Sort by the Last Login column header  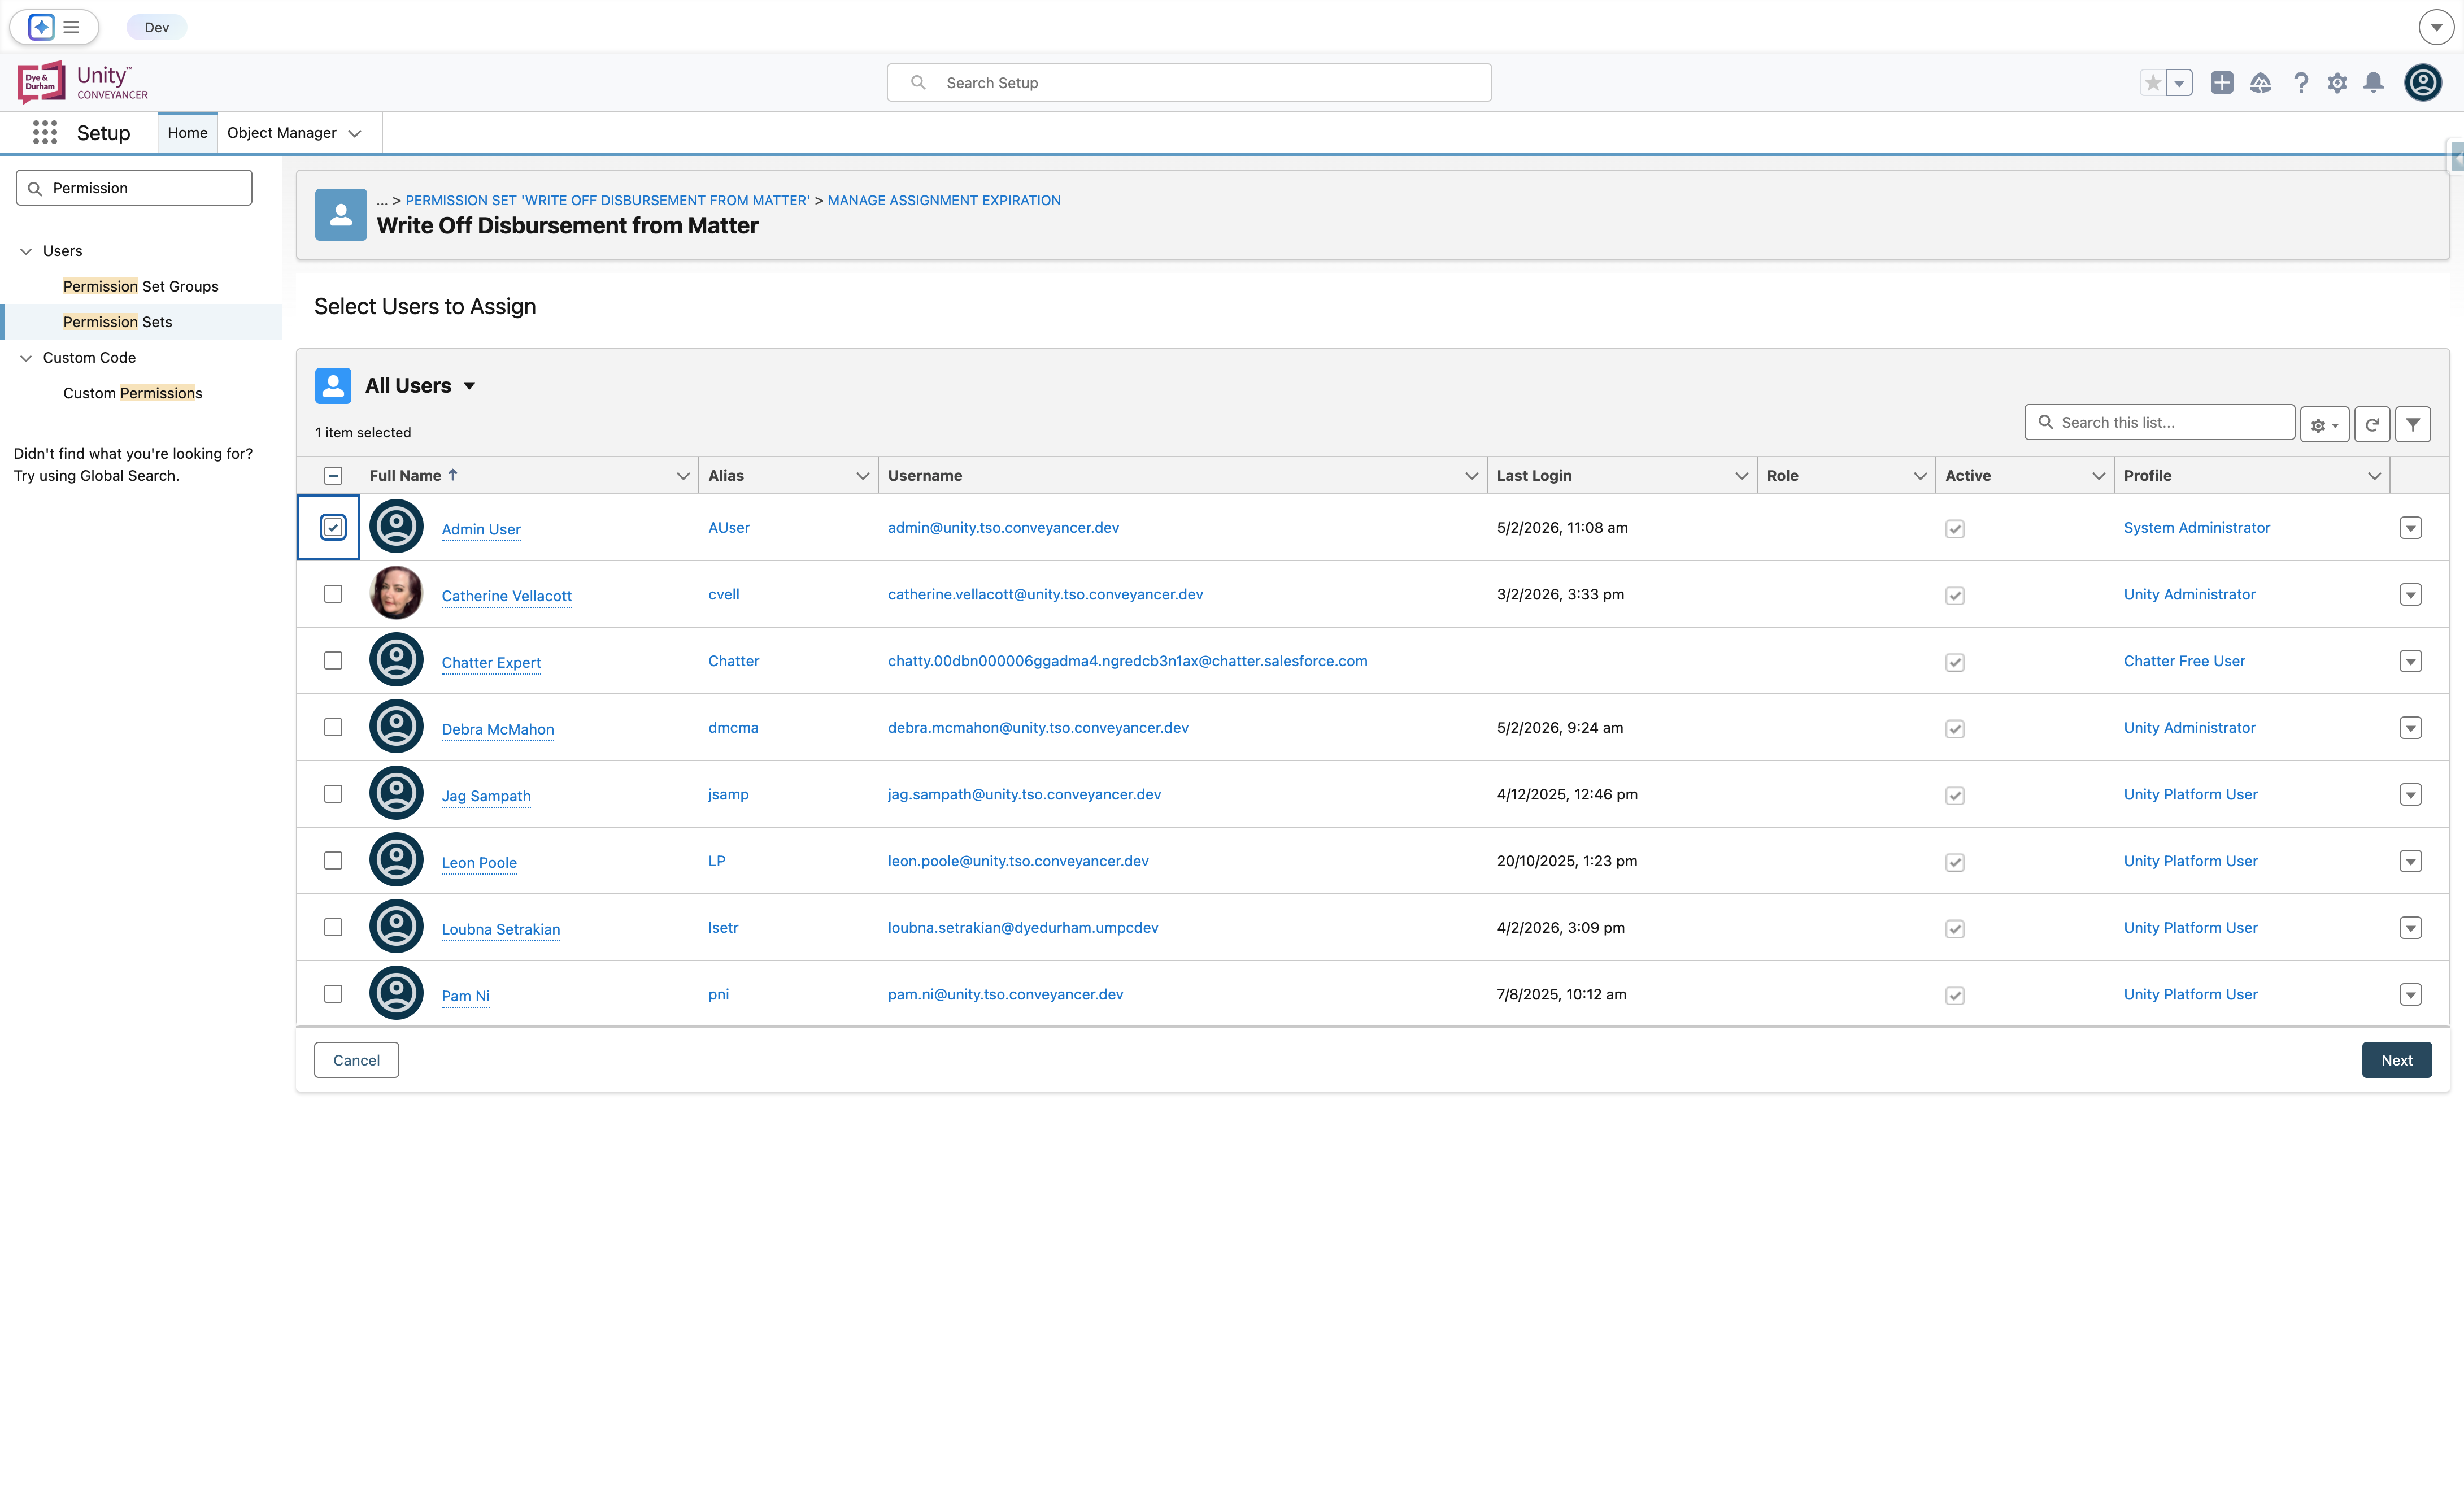pyautogui.click(x=1533, y=476)
